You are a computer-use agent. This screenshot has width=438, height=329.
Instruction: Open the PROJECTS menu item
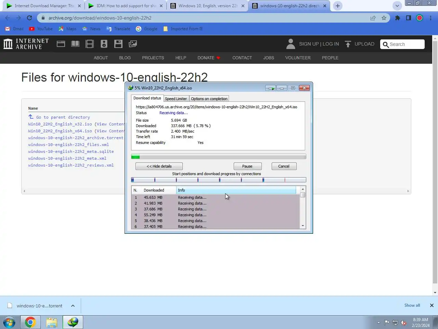(x=153, y=58)
